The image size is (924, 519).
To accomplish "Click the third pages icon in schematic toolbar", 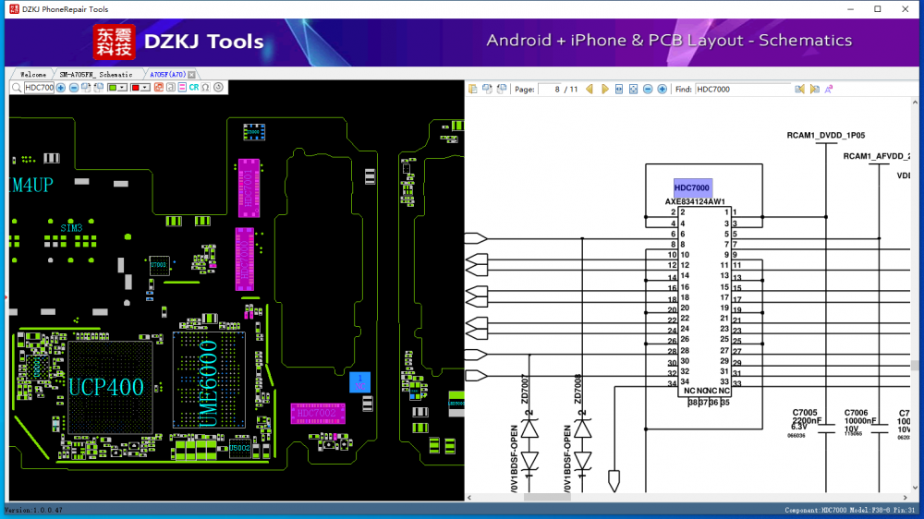I will (x=502, y=90).
